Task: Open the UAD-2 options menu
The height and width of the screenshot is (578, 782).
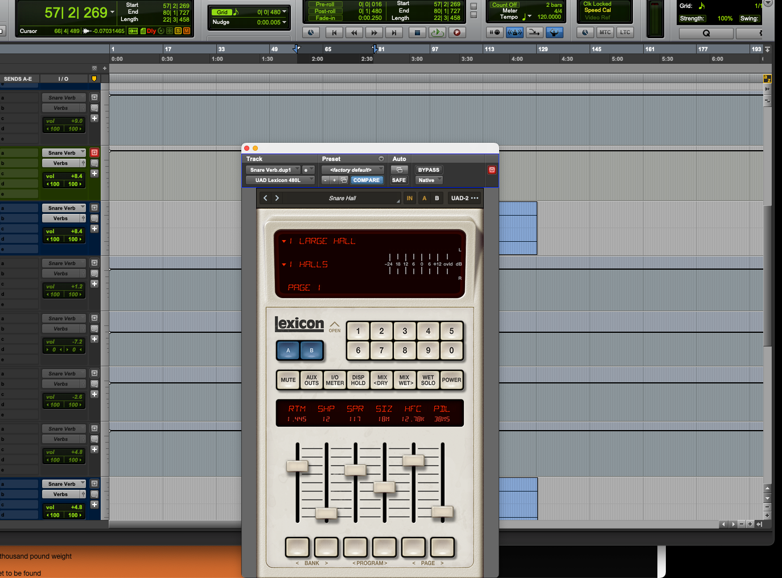Action: click(x=464, y=198)
